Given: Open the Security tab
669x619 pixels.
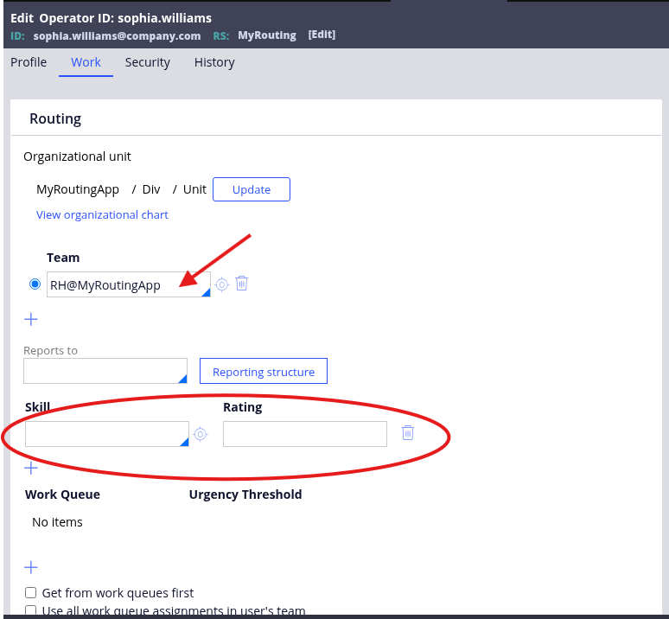Looking at the screenshot, I should click(x=147, y=62).
